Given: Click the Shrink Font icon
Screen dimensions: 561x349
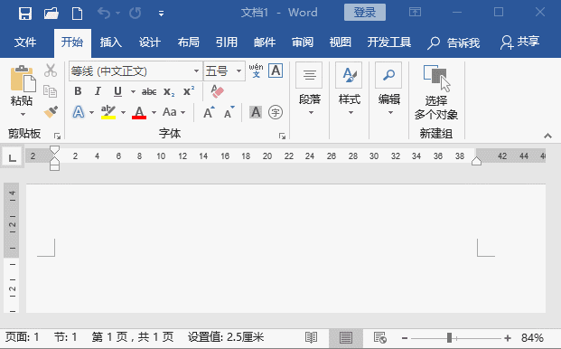Looking at the screenshot, I should click(x=229, y=112).
